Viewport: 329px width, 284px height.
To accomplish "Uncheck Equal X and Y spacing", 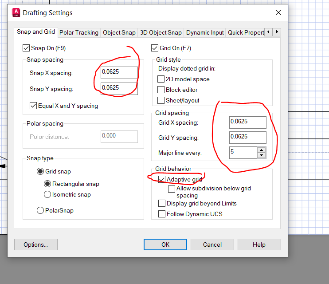I will [x=33, y=106].
